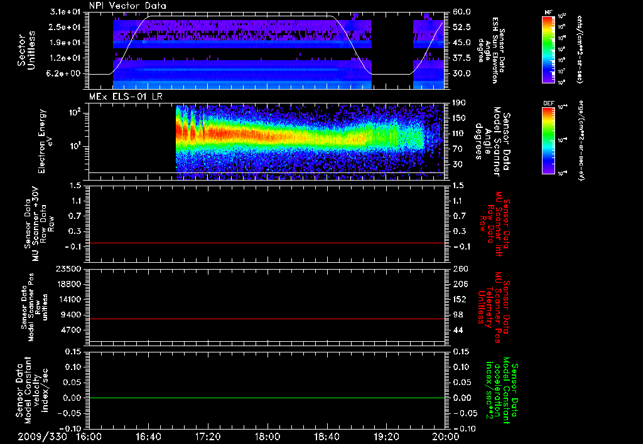Click the 3.1e+01 sector tick value
This screenshot has height=444, width=643.
coord(65,12)
